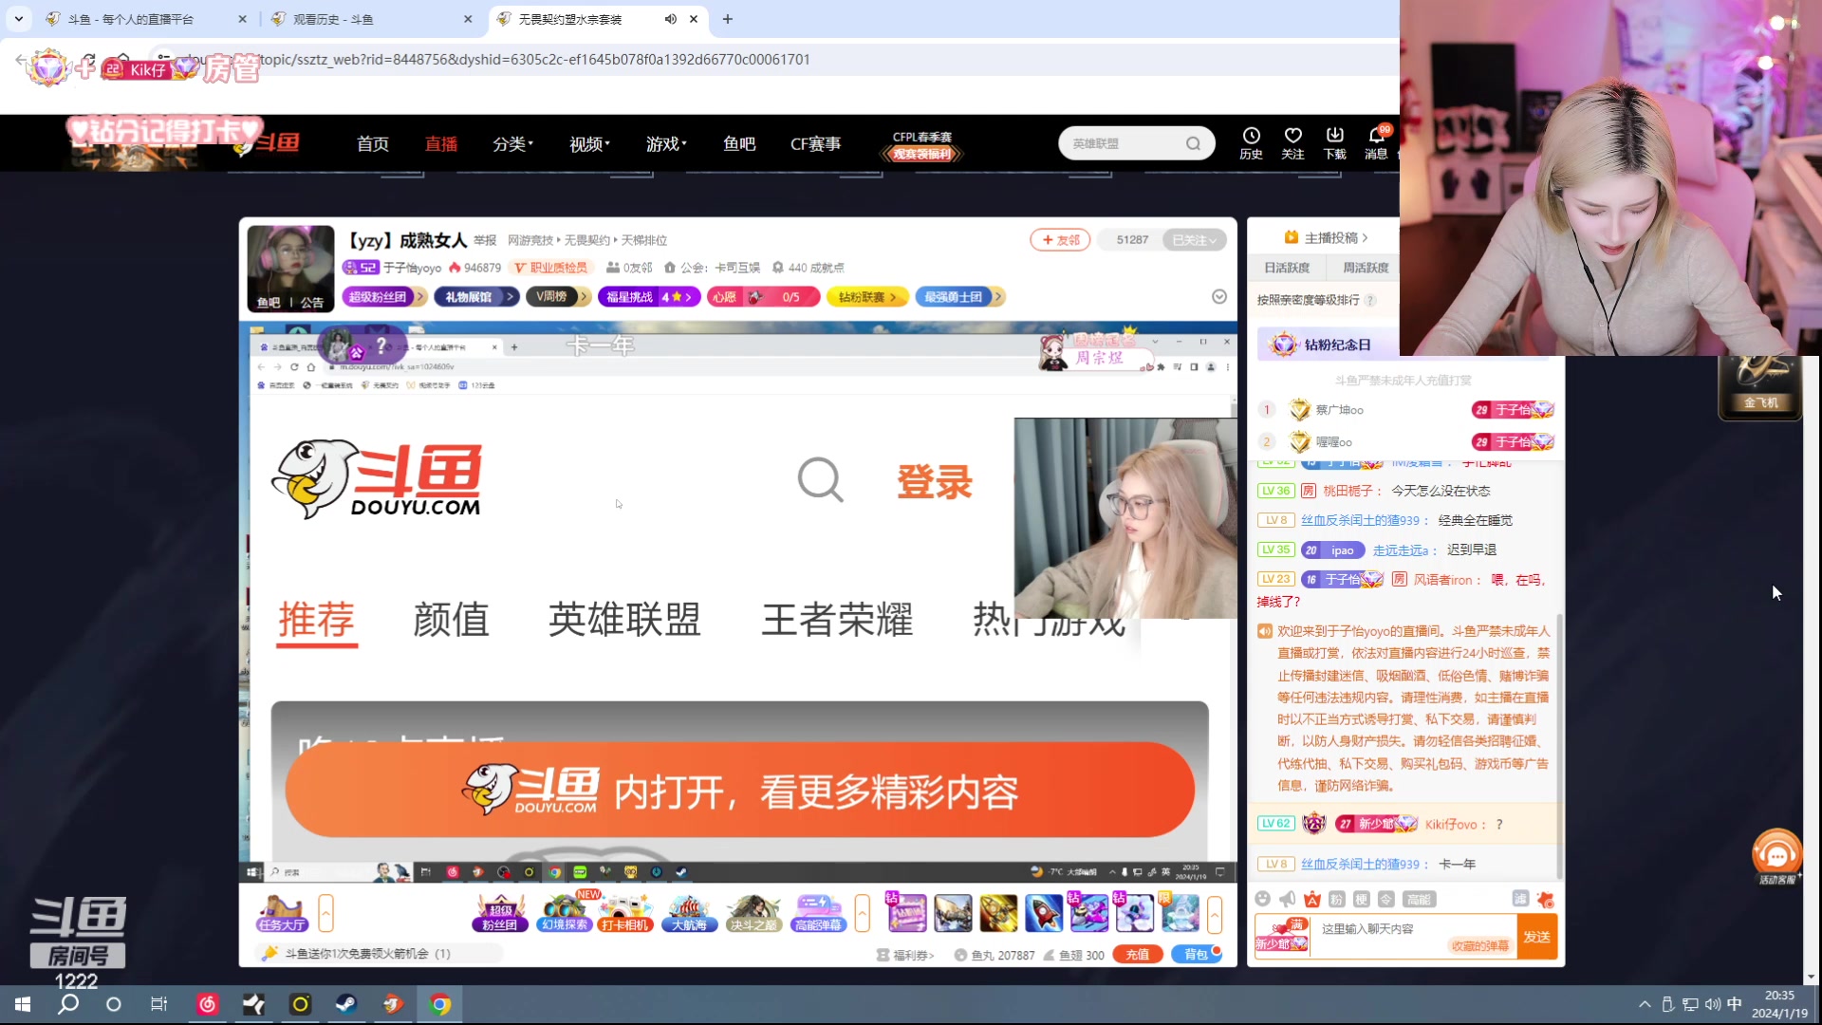Viewport: 1822px width, 1025px height.
Task: Open Chrome from the Windows taskbar
Action: click(439, 1004)
